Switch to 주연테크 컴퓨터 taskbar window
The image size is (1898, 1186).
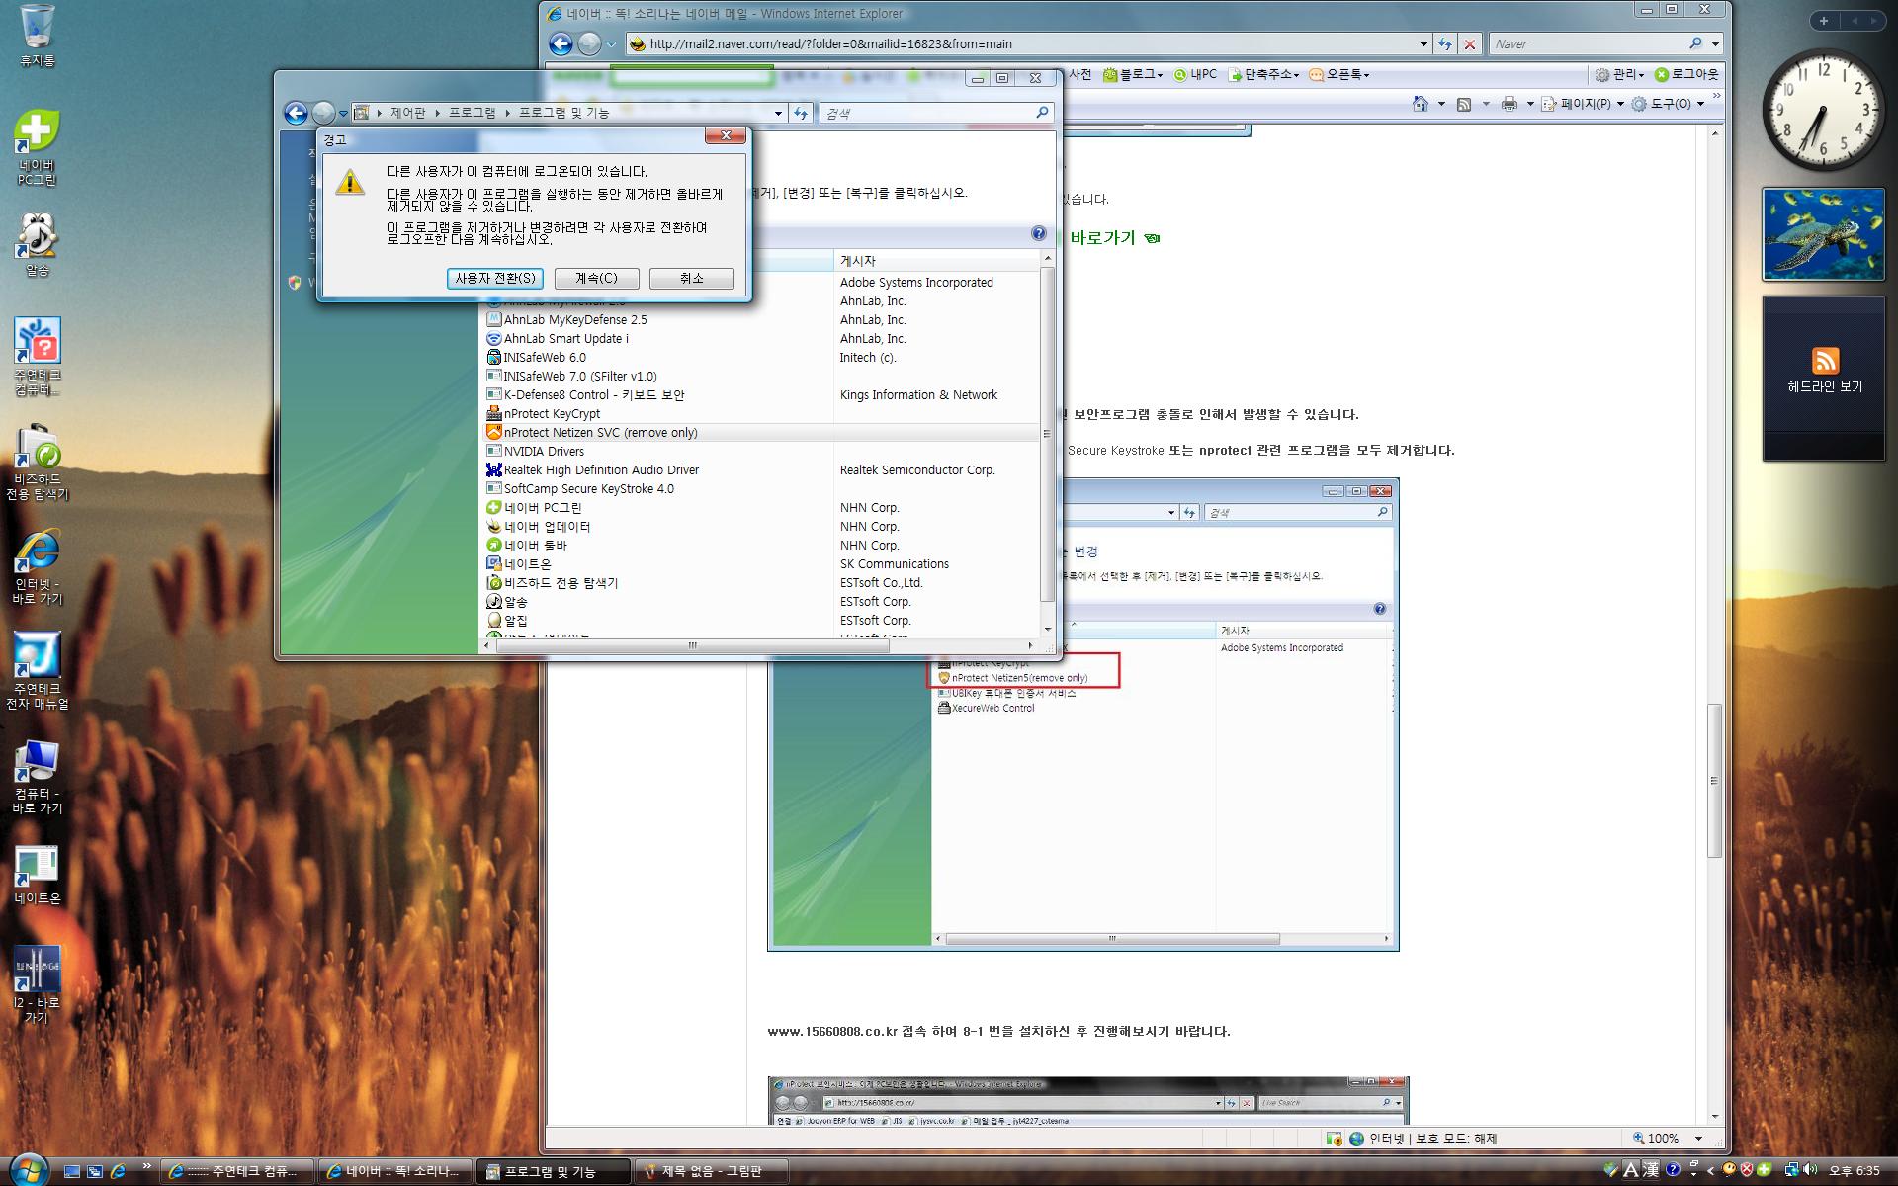[237, 1171]
